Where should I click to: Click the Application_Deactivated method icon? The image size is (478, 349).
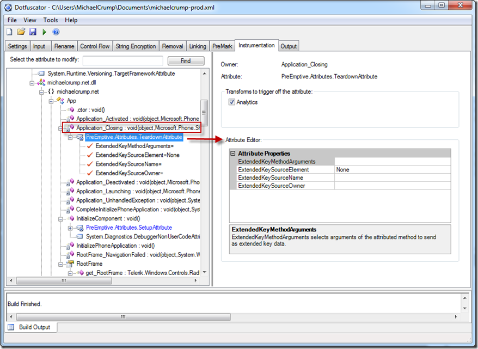tap(70, 182)
